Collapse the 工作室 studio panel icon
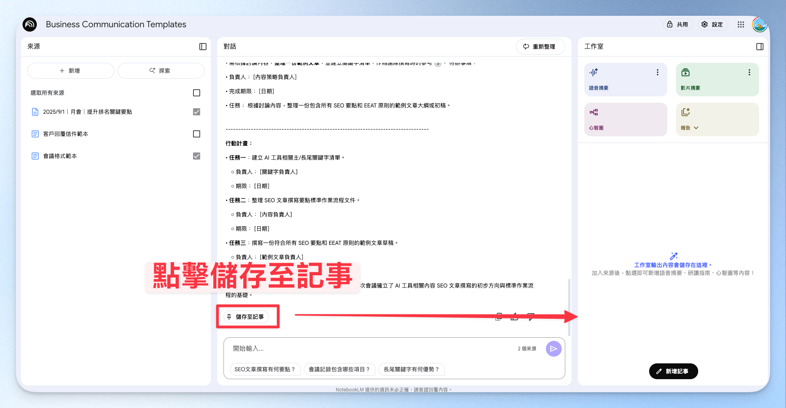 [x=760, y=47]
